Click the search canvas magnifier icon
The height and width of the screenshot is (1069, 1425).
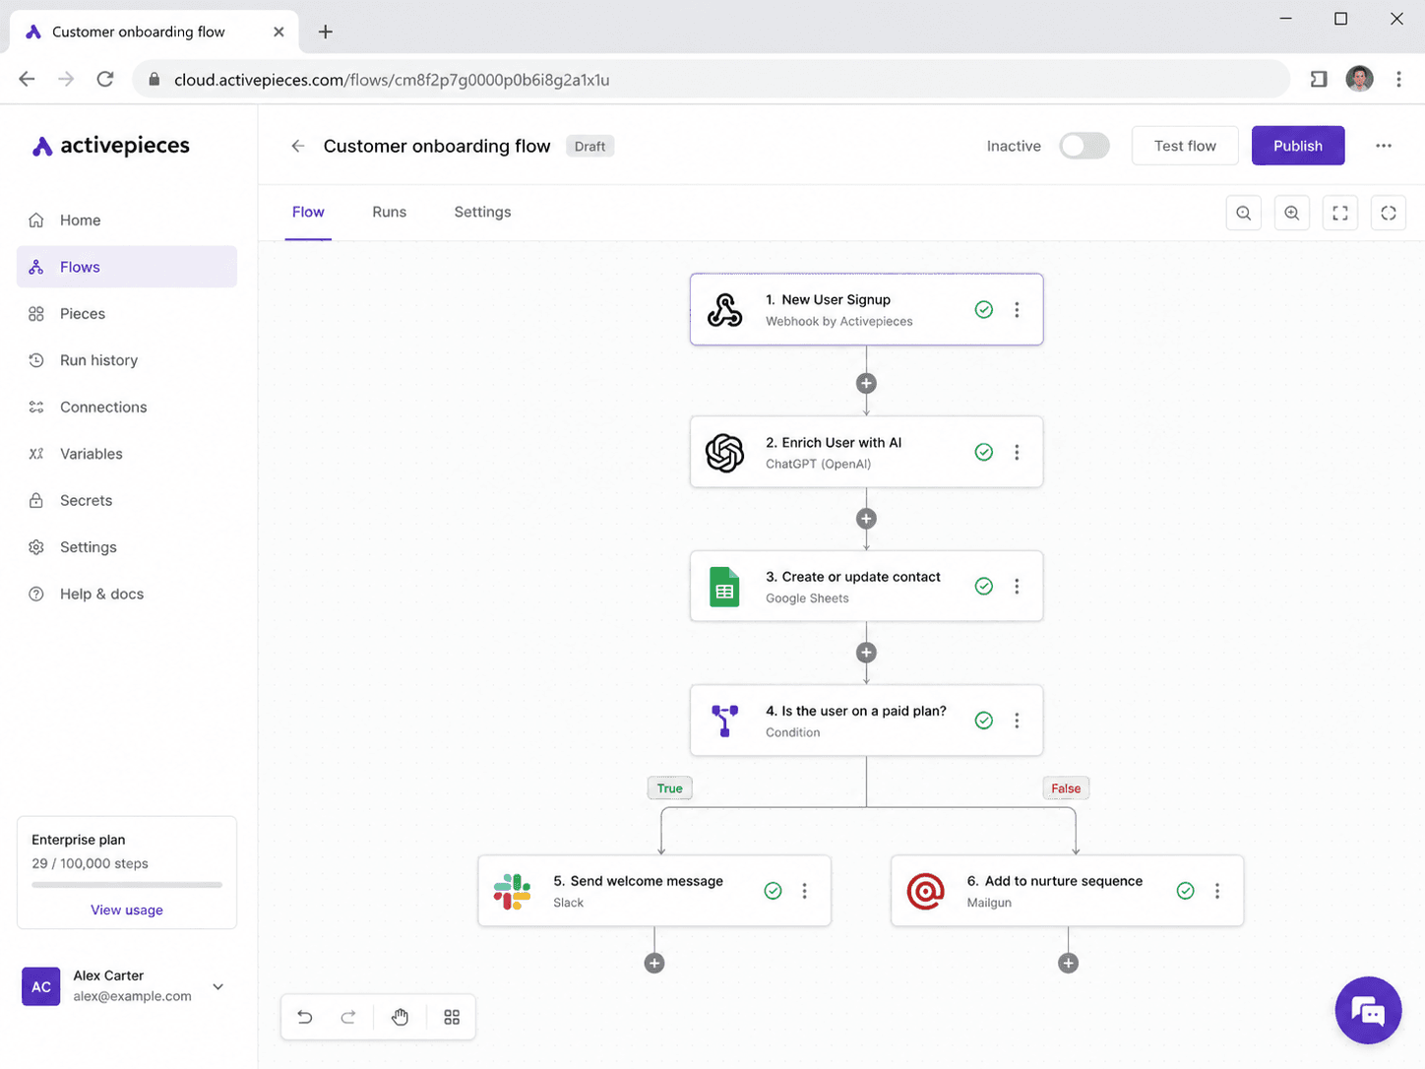(1244, 213)
